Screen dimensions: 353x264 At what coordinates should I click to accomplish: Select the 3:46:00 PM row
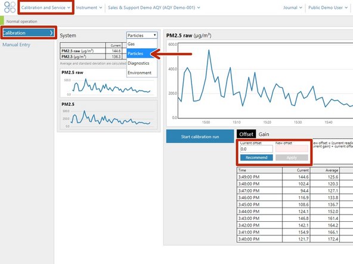point(295,198)
